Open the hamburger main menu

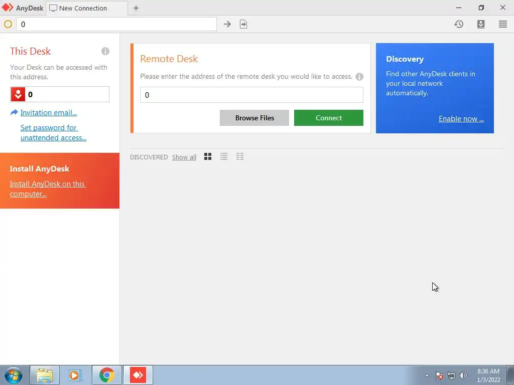click(503, 24)
